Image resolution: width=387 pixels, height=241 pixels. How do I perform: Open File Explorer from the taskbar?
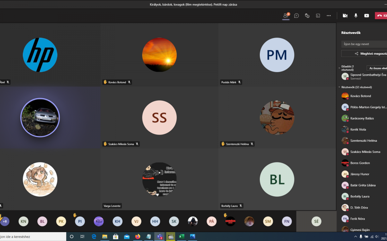(105, 237)
